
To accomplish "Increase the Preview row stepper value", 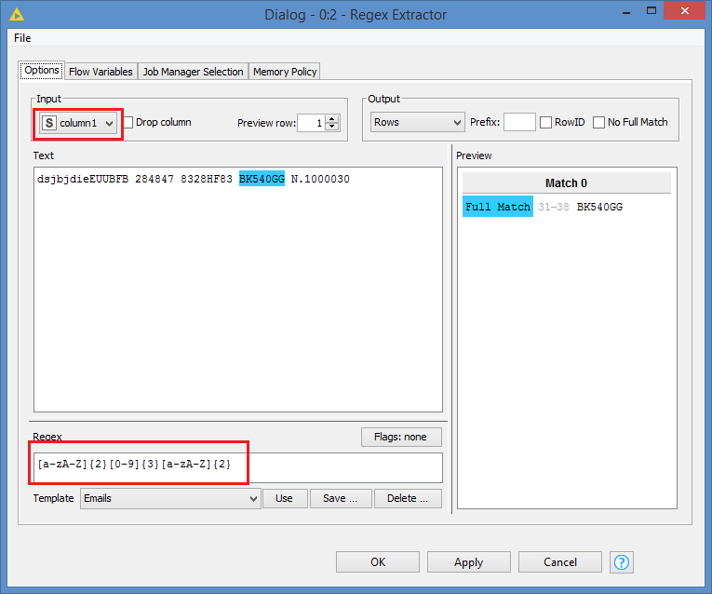I will coord(333,118).
